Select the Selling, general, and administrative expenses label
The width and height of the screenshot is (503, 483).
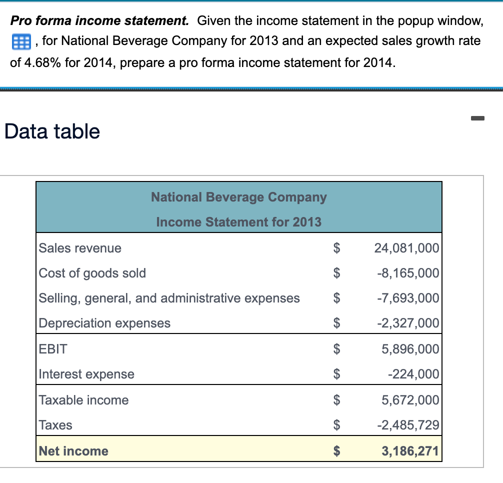tap(169, 298)
